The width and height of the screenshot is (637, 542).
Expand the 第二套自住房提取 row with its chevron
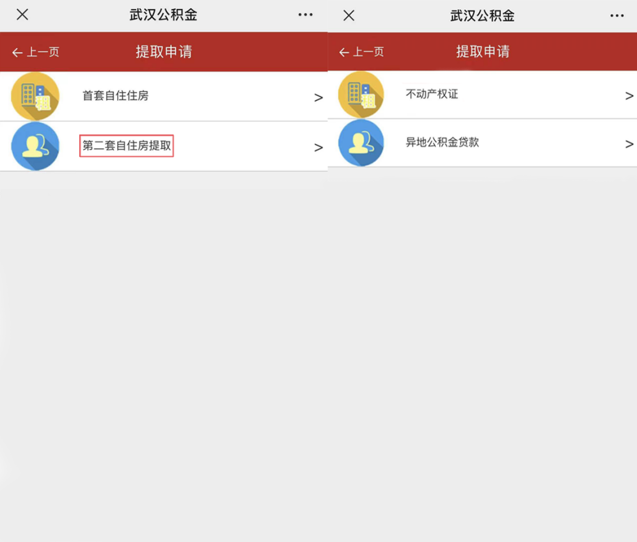click(318, 148)
